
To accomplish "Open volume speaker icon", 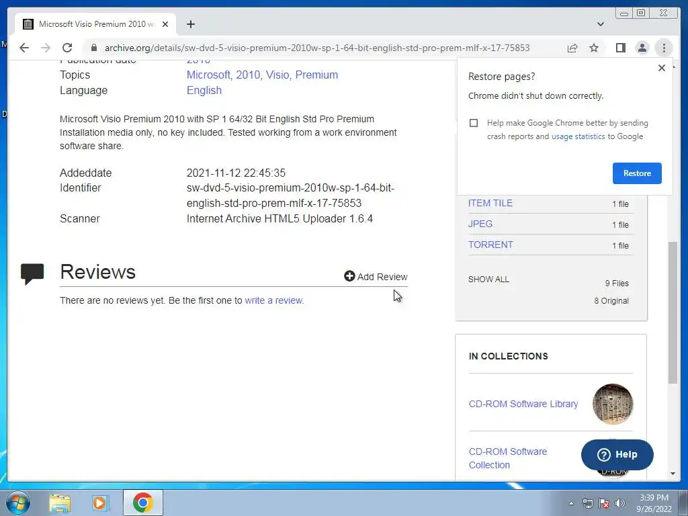I will (x=619, y=503).
